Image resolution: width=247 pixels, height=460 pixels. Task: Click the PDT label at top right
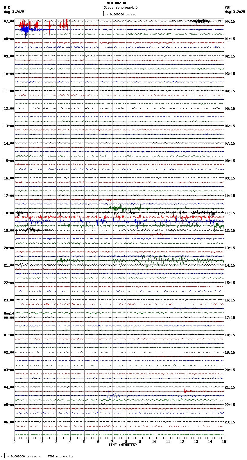pyautogui.click(x=228, y=8)
